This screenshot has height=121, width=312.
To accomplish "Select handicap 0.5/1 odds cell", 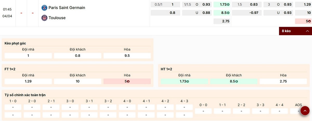I will pos(166,4).
